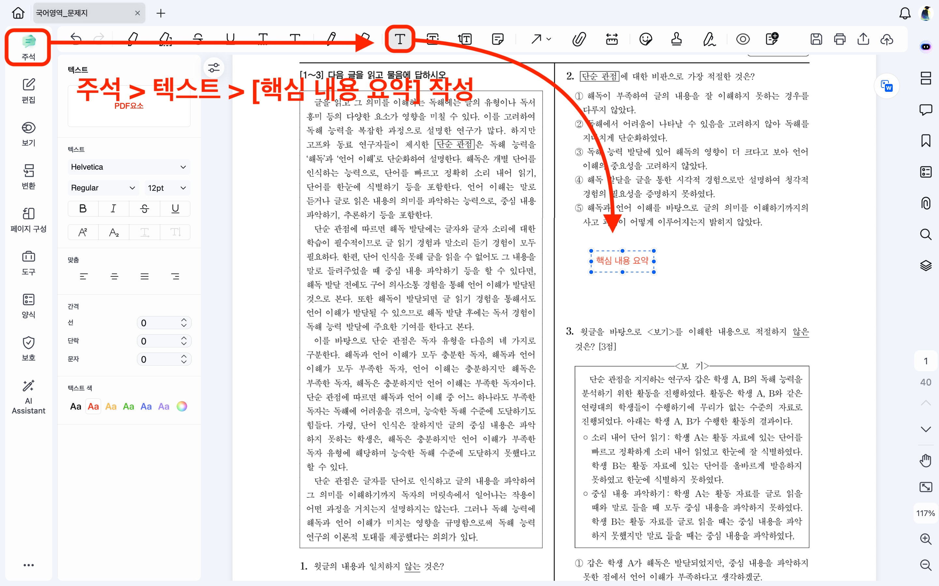Toggle bold text formatting
The image size is (939, 586).
click(x=82, y=208)
